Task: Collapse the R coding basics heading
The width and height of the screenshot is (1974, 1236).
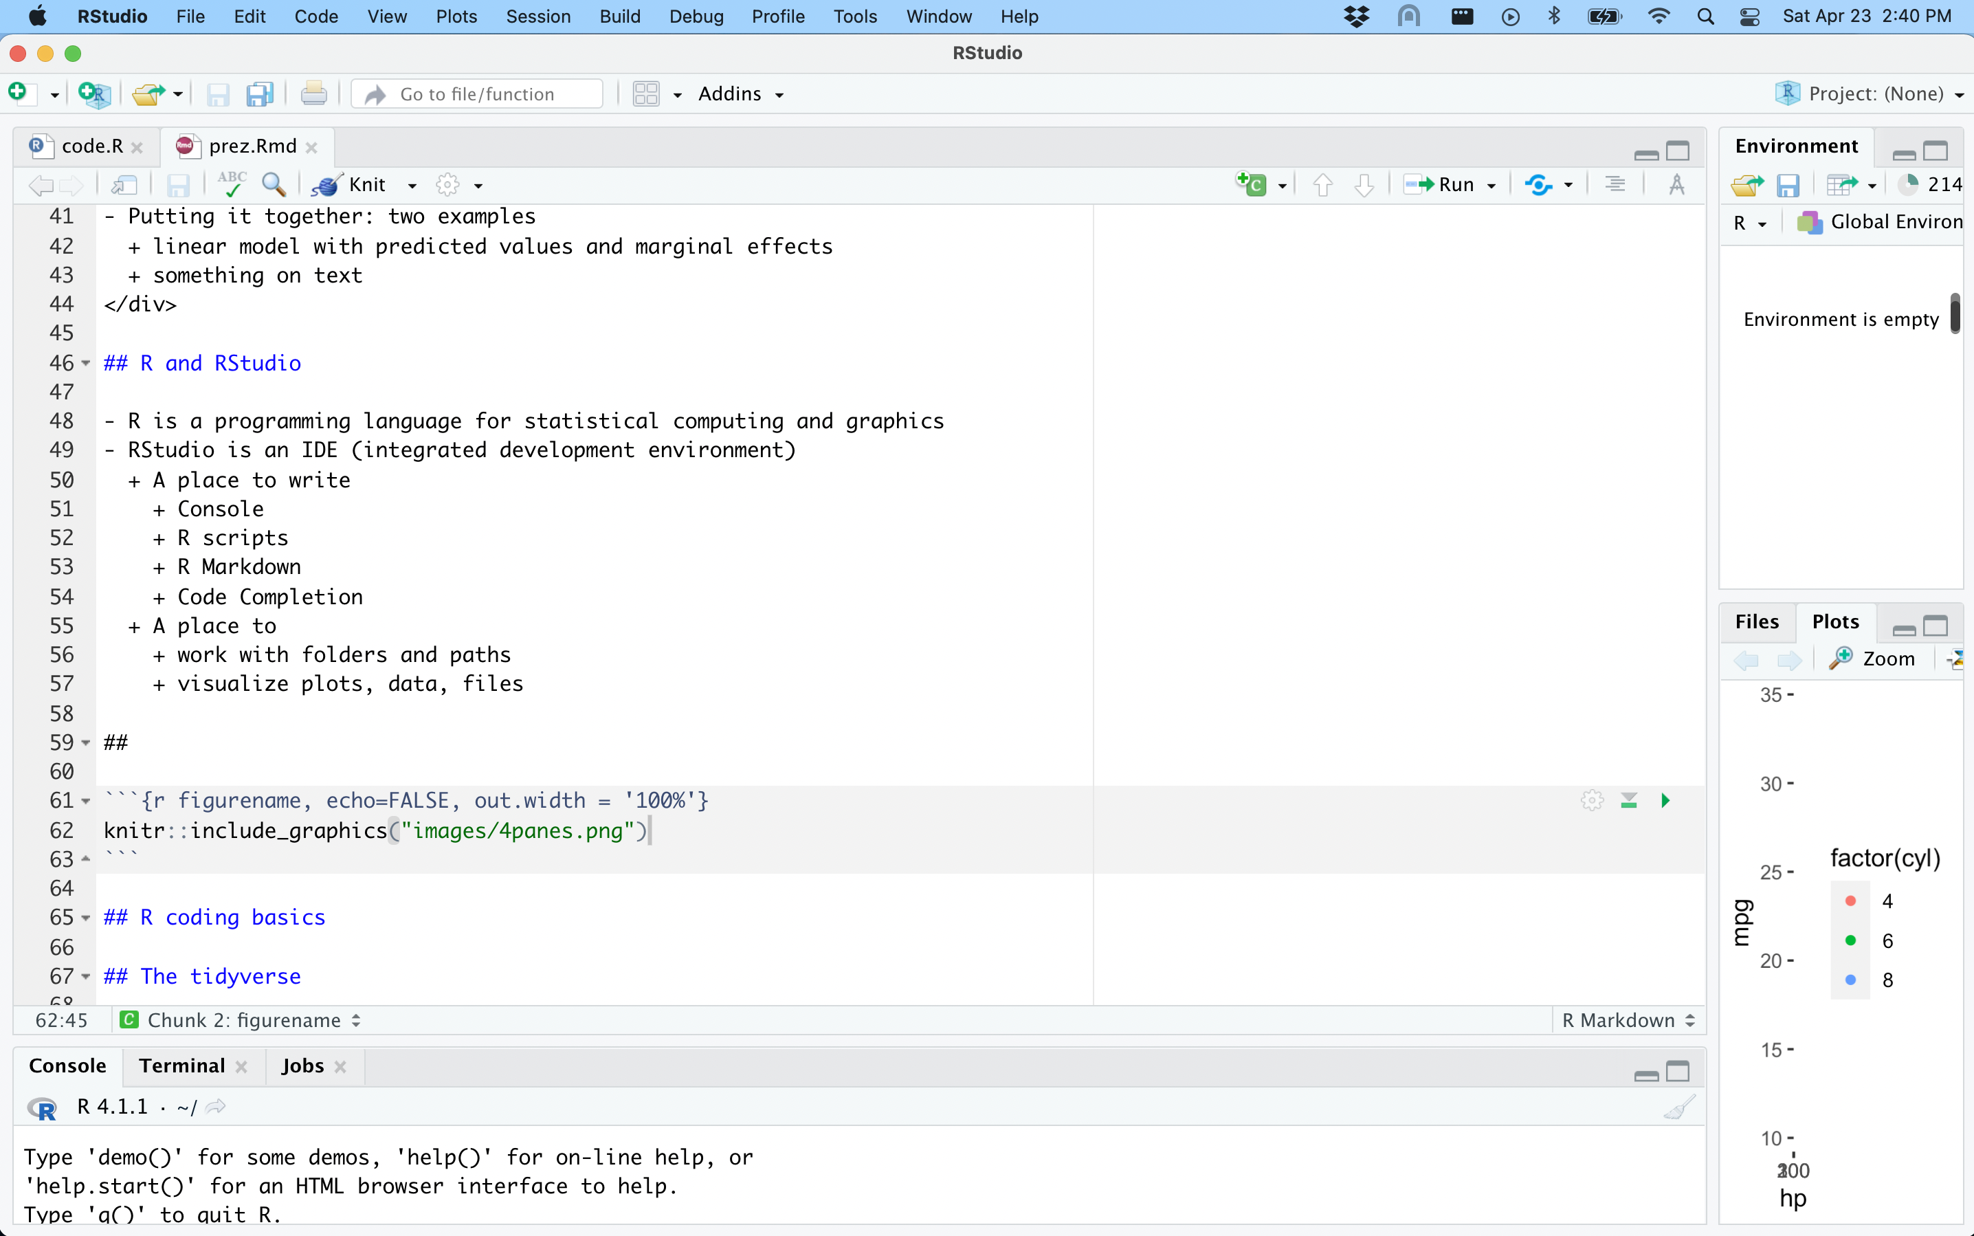Action: click(86, 918)
